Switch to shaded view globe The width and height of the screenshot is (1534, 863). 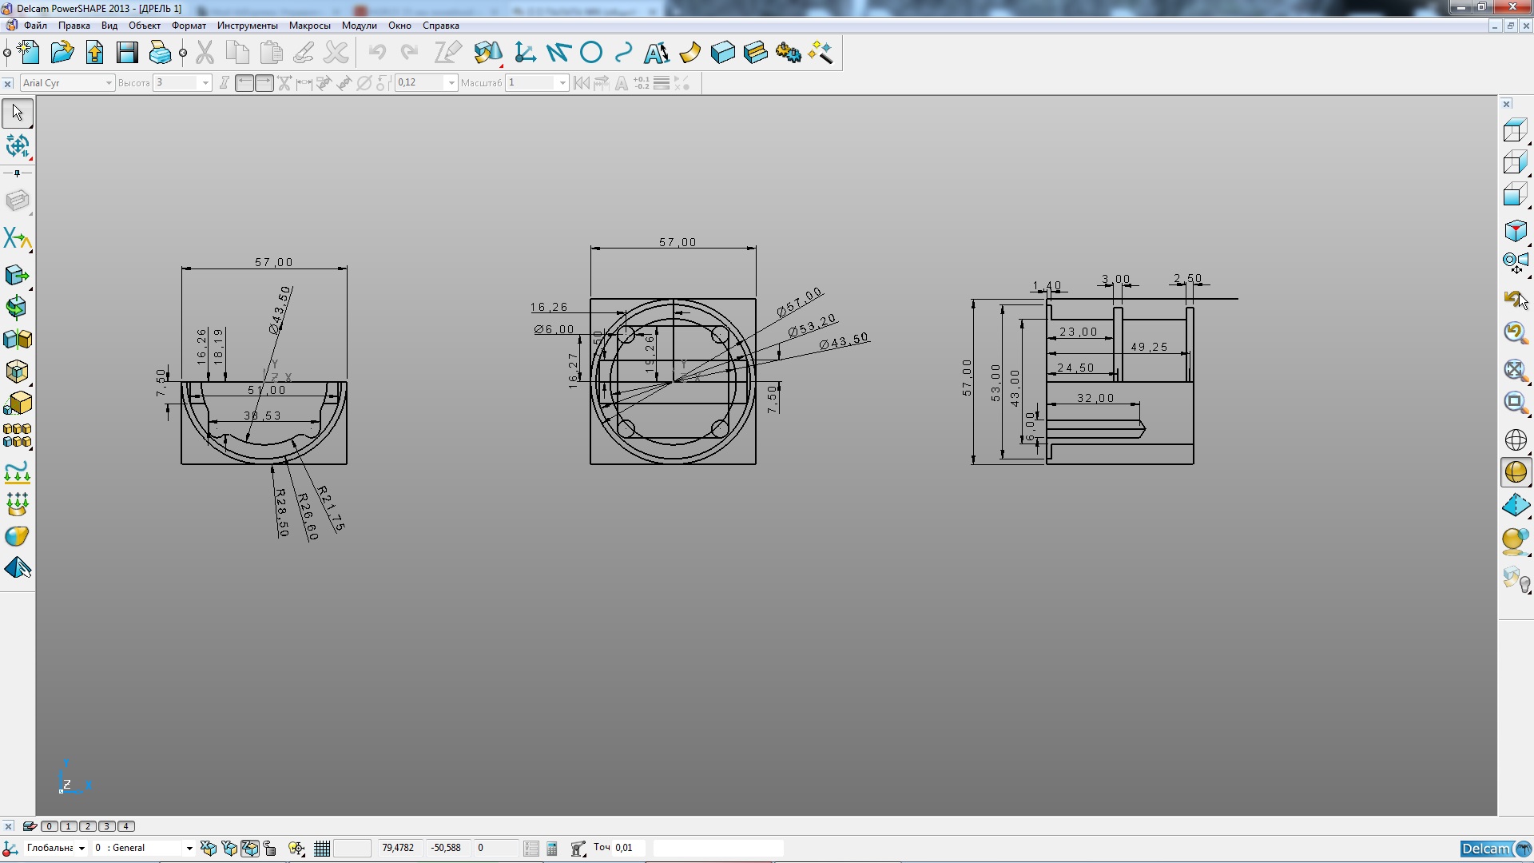point(1516,472)
